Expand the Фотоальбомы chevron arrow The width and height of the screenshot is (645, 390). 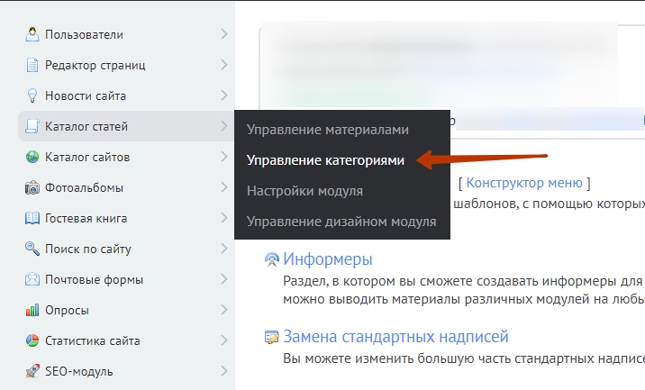point(223,188)
